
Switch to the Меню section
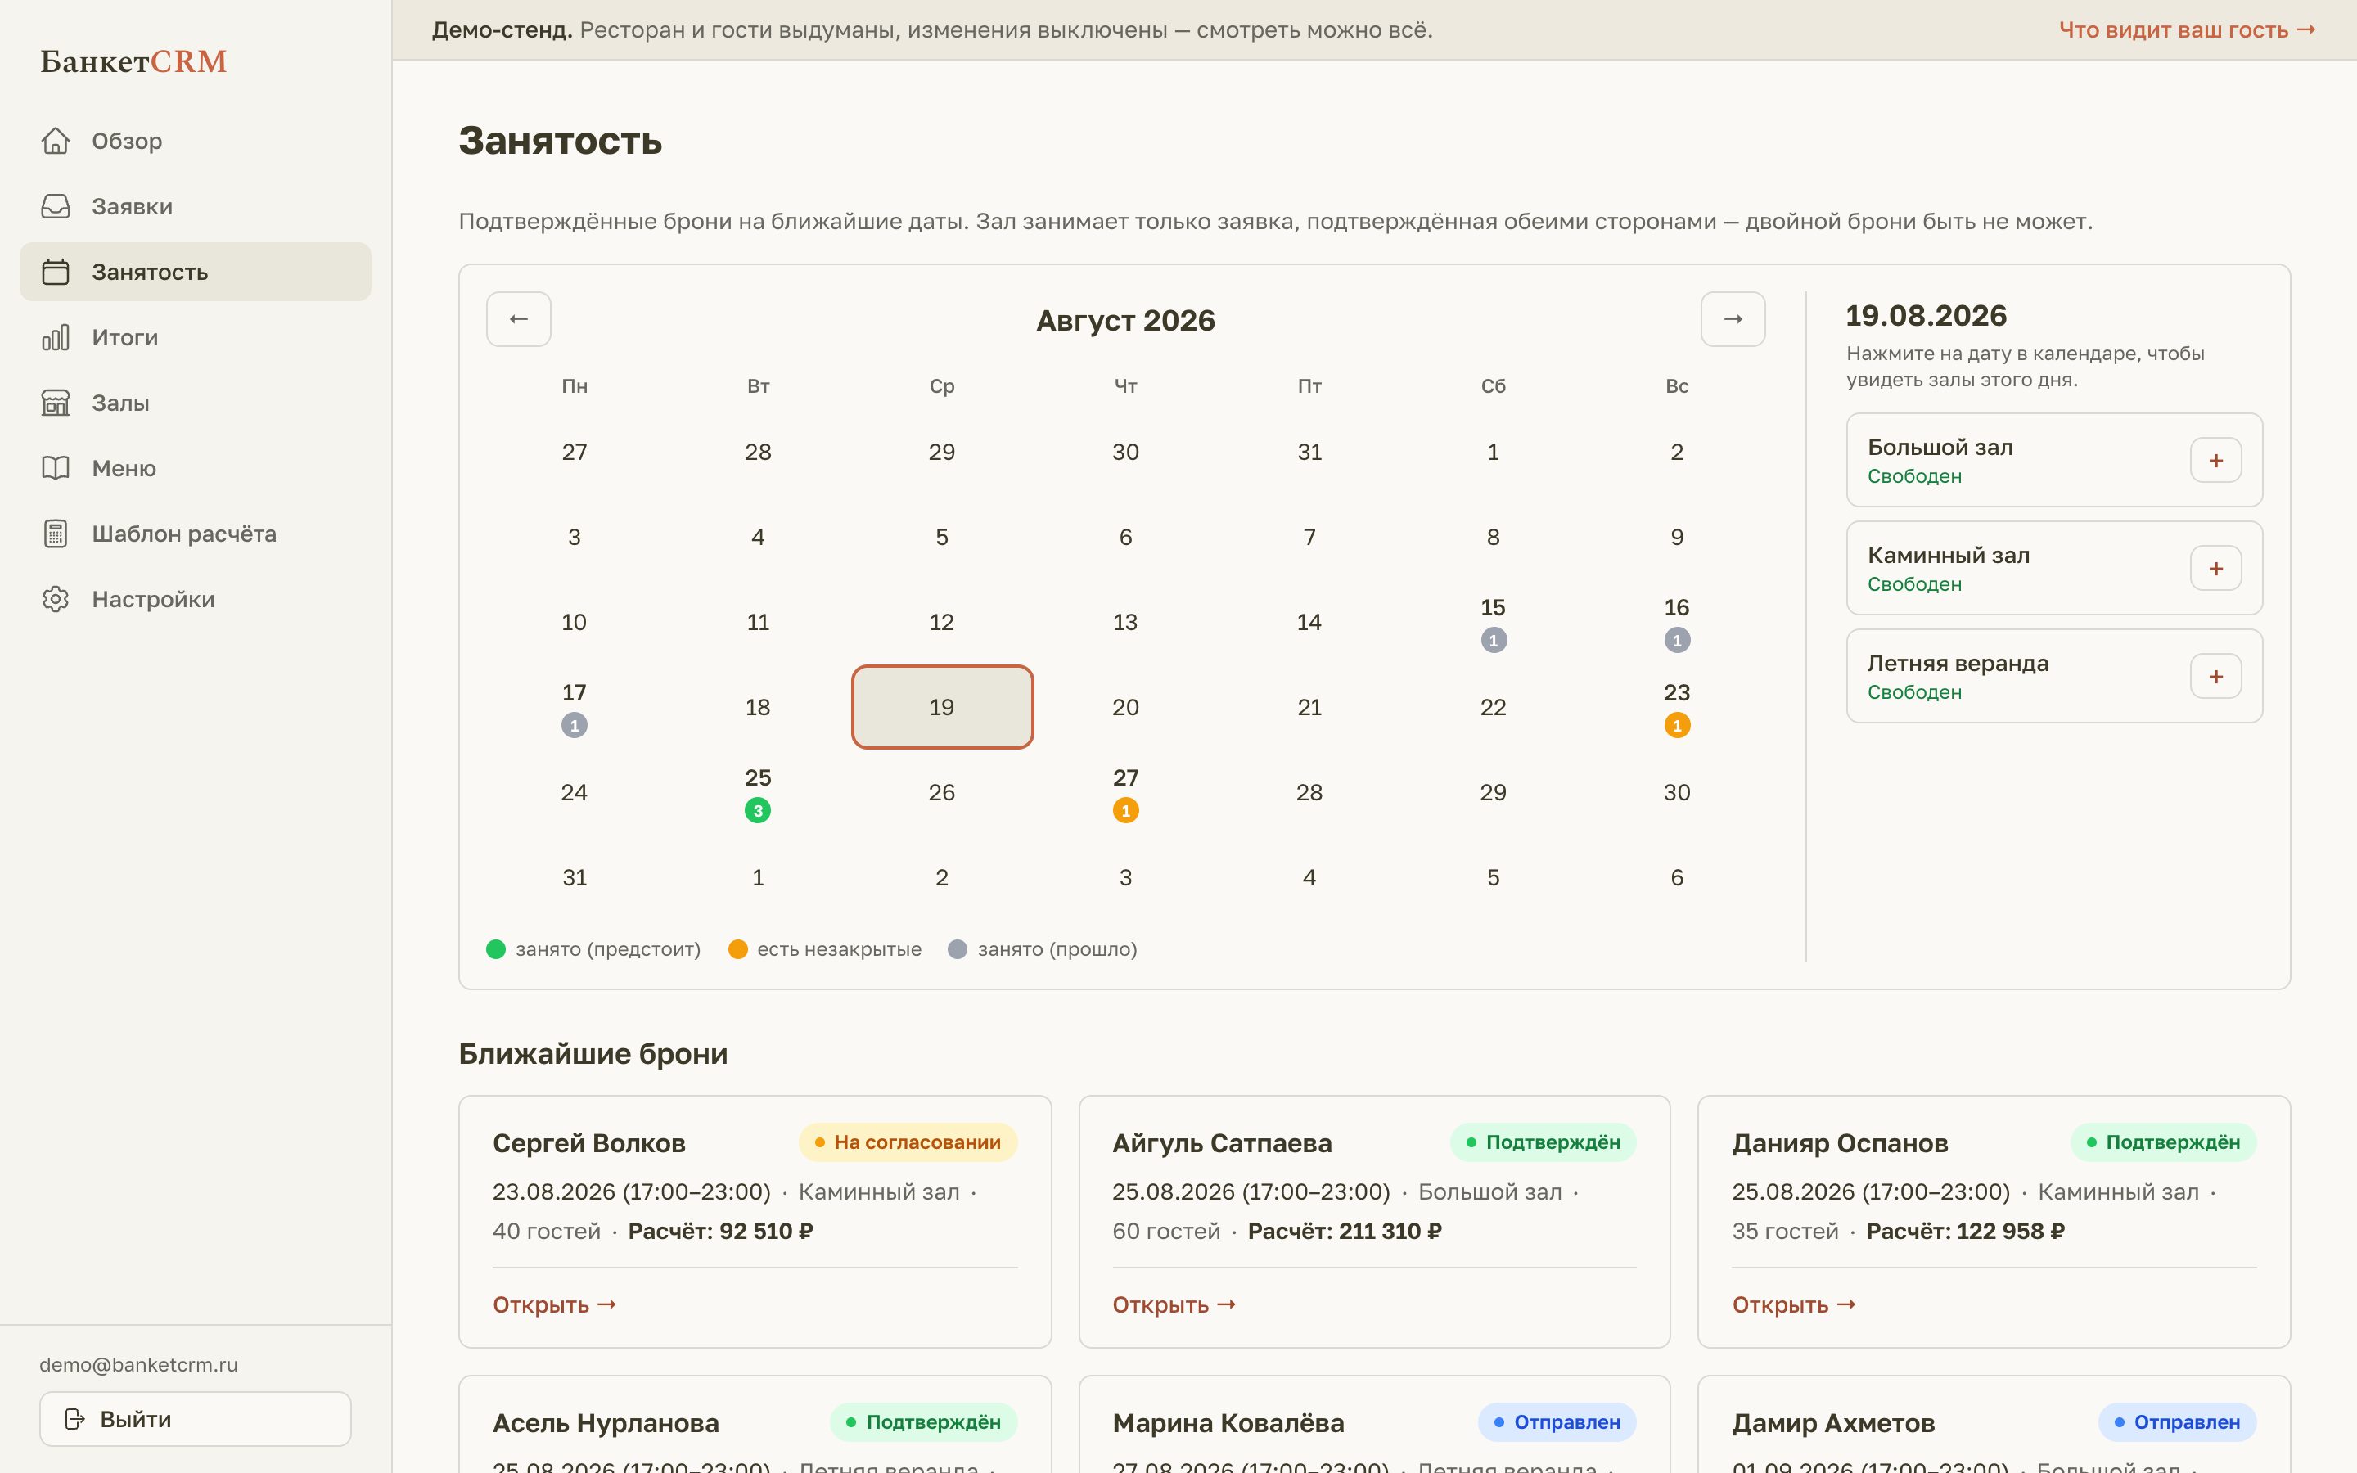(195, 467)
